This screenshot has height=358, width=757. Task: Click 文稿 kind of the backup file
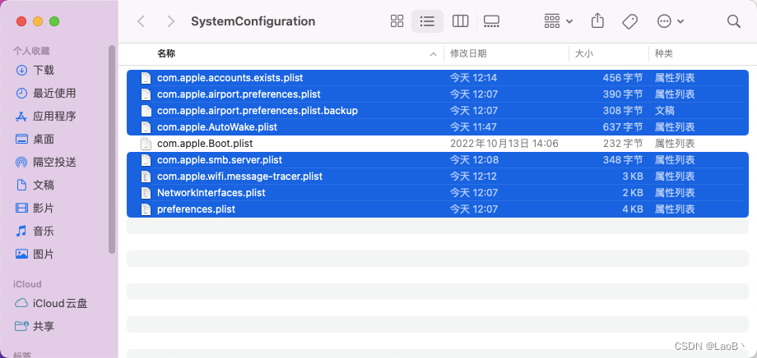(664, 110)
